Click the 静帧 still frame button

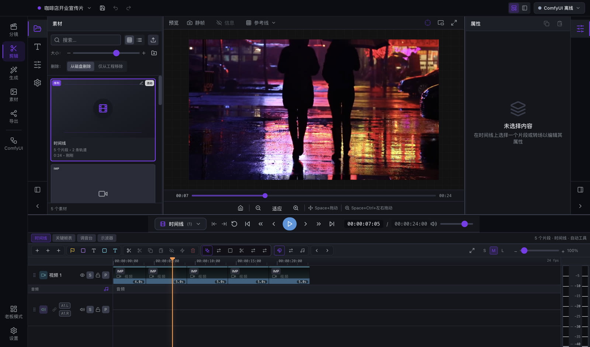coord(196,23)
